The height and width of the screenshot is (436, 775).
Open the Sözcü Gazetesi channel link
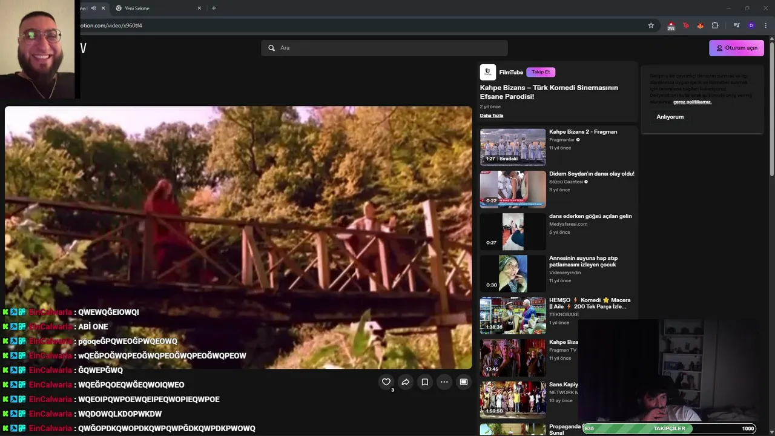pos(566,182)
